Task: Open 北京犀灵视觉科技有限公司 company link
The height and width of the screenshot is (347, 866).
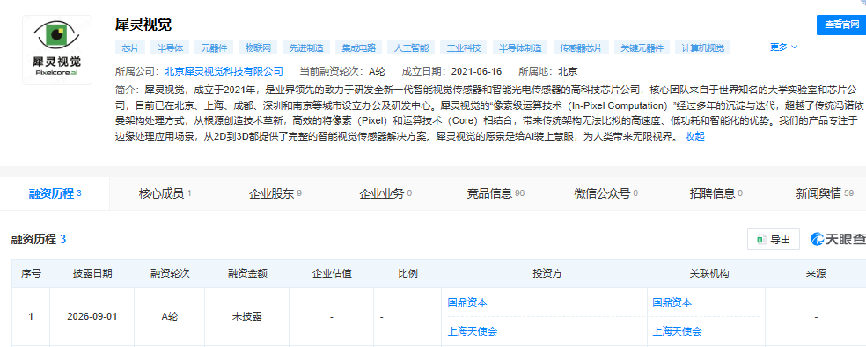Action: [x=224, y=71]
